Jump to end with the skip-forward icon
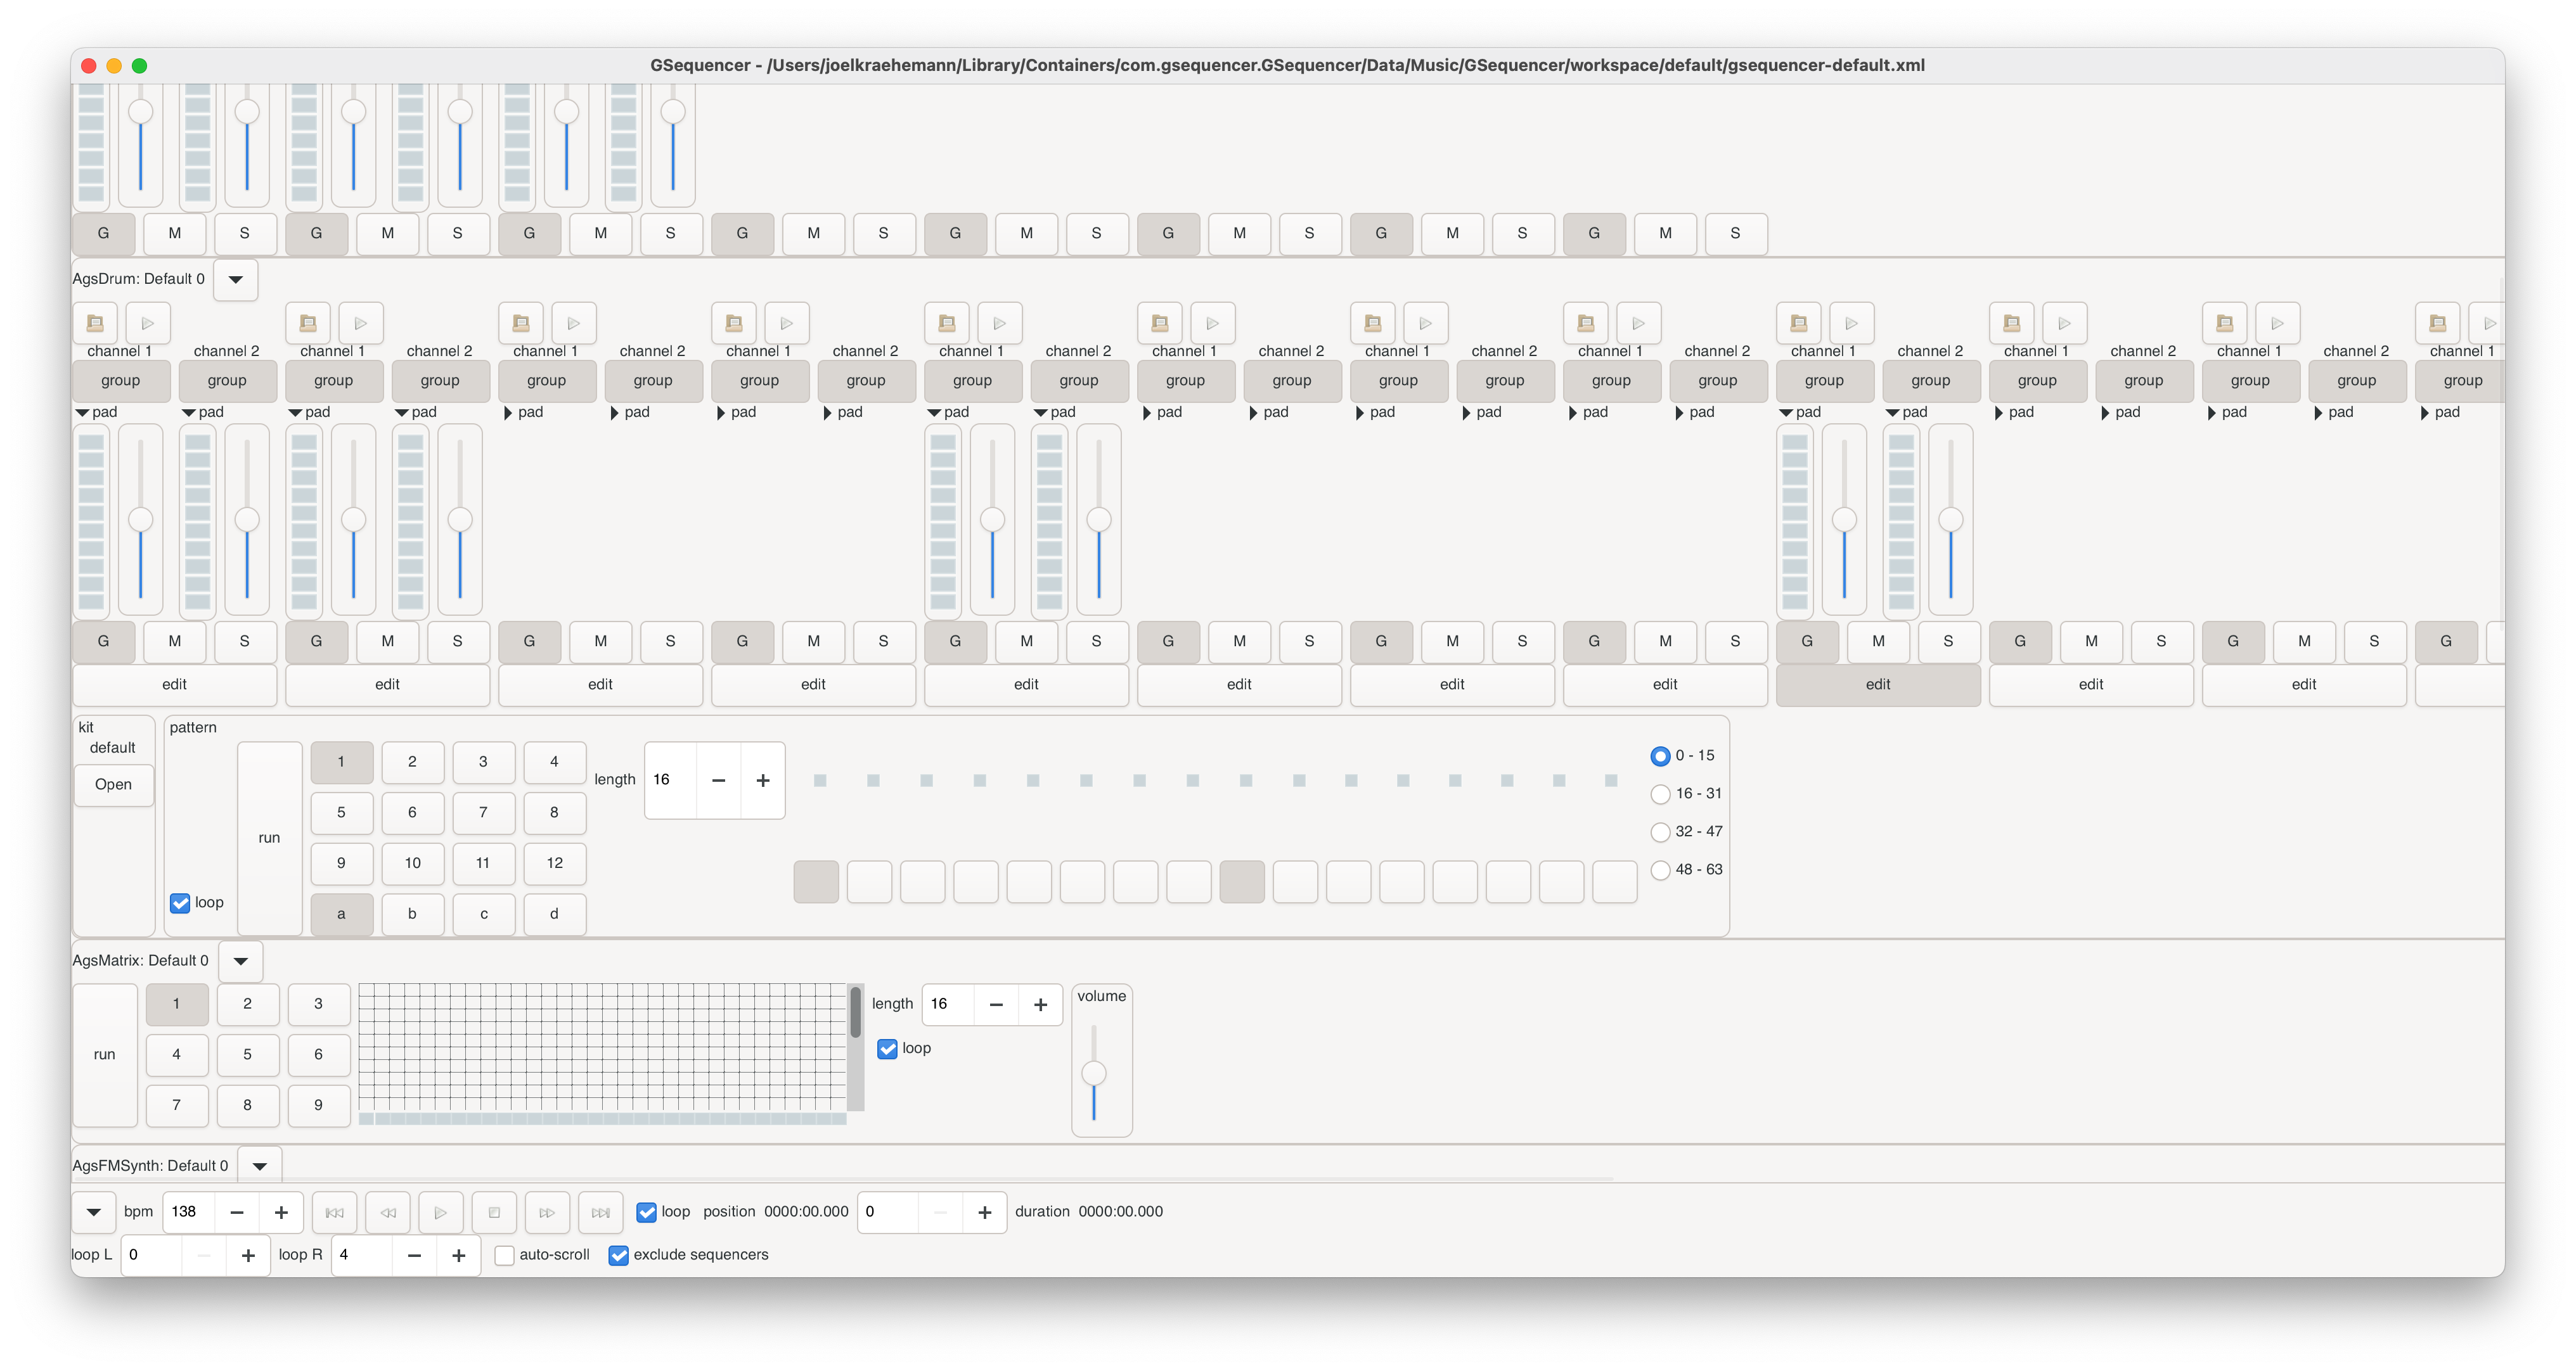2576x1371 pixels. [x=600, y=1212]
